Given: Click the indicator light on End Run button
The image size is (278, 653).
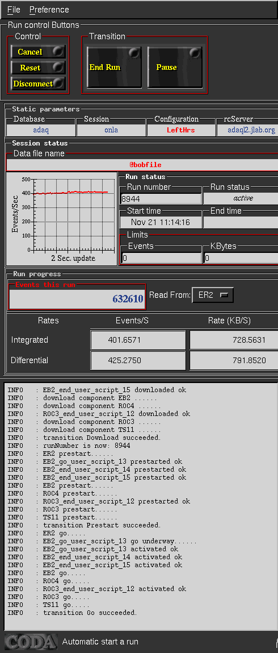Looking at the screenshot, I should point(134,53).
